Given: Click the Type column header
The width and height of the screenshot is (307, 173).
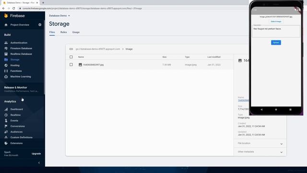Looking at the screenshot, I should coord(187,57).
